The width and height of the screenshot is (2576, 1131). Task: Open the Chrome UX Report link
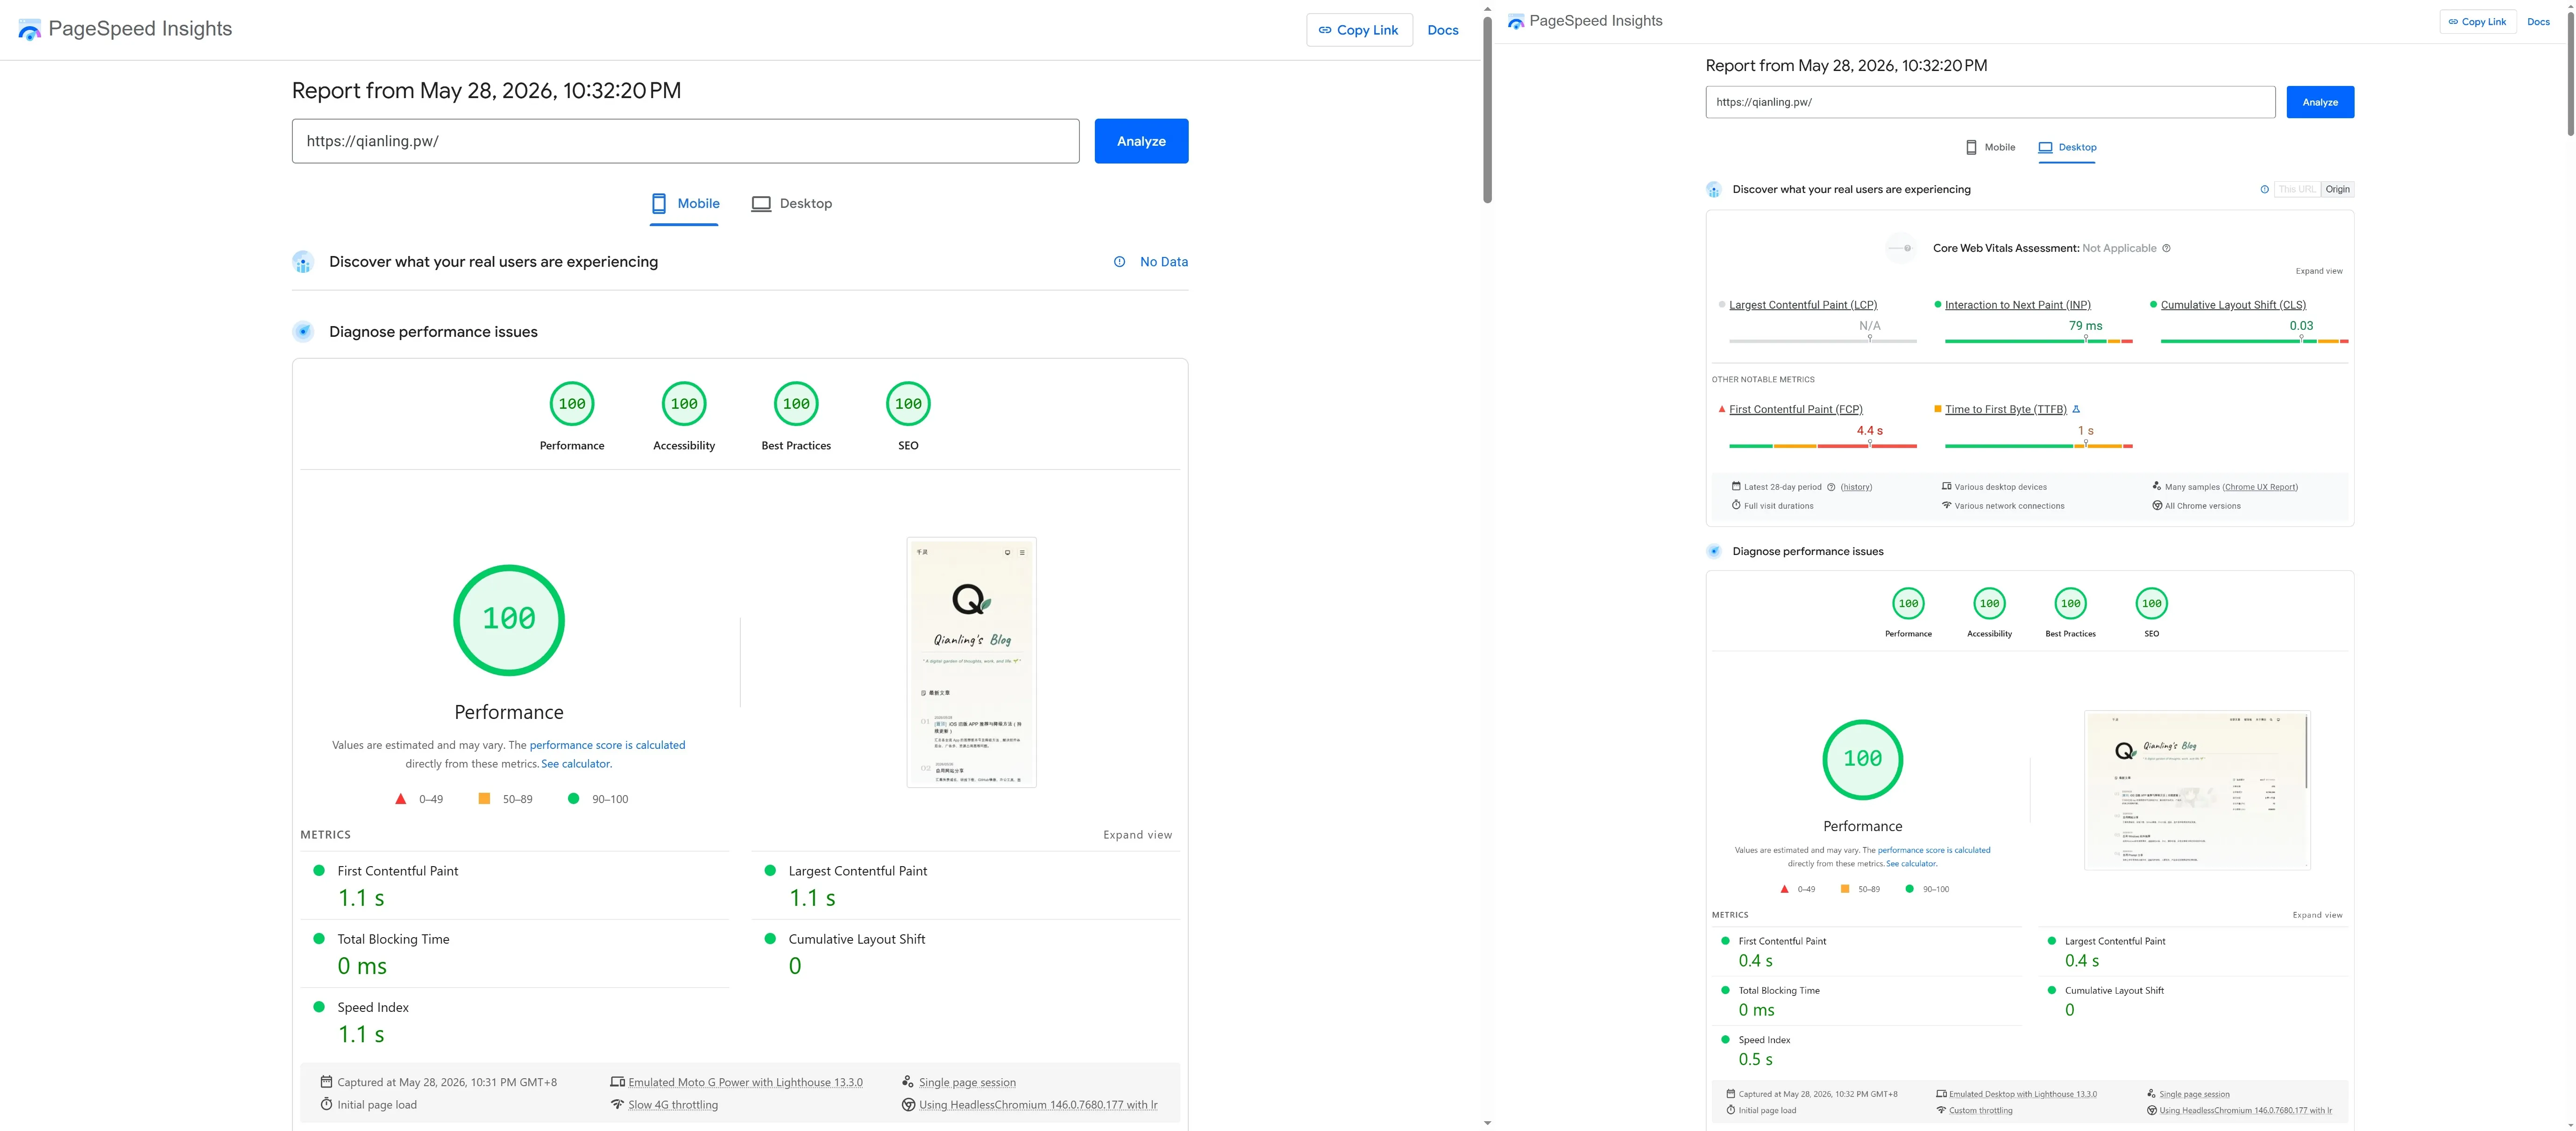2260,487
